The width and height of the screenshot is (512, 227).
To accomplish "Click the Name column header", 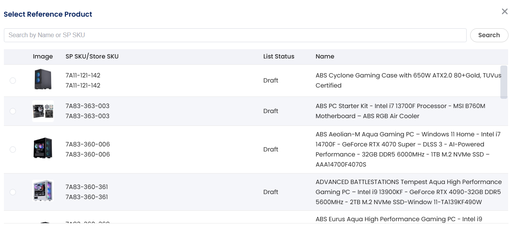I will coord(325,57).
